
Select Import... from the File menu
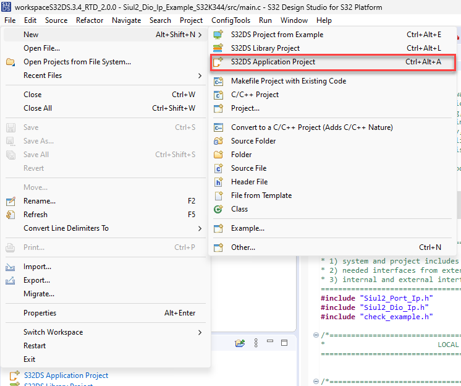(37, 267)
